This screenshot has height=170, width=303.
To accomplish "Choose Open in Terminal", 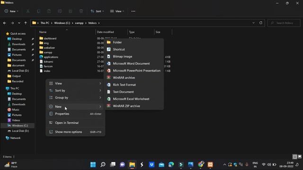I will click(75, 123).
